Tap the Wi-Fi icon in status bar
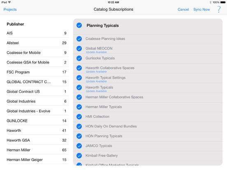227x170 pixels. [9, 2]
